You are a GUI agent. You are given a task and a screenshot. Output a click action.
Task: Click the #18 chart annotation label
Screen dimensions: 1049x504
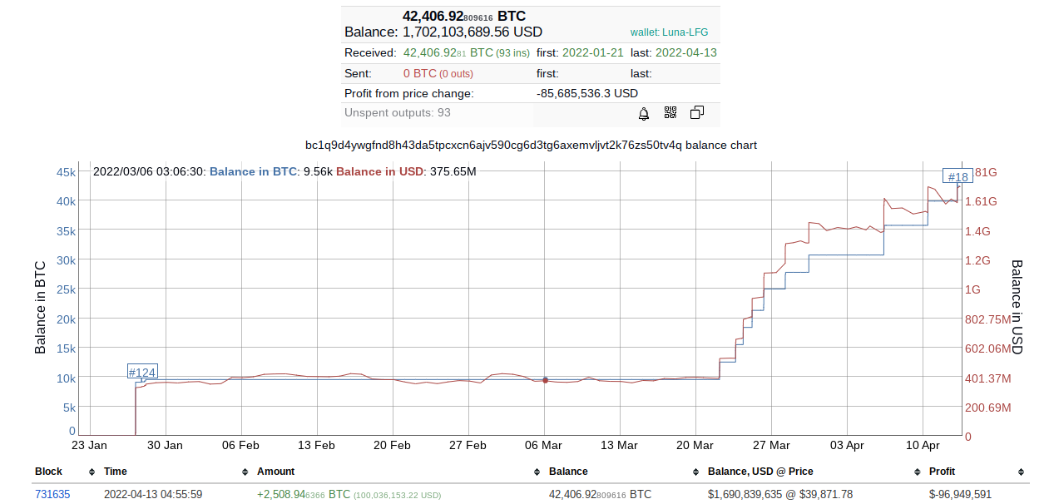coord(957,176)
